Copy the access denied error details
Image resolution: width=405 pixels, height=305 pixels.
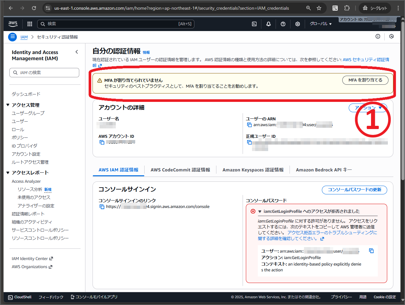pos(371,251)
